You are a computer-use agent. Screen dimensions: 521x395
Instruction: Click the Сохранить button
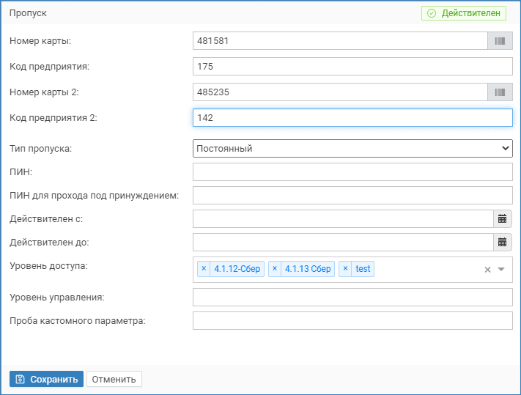46,379
